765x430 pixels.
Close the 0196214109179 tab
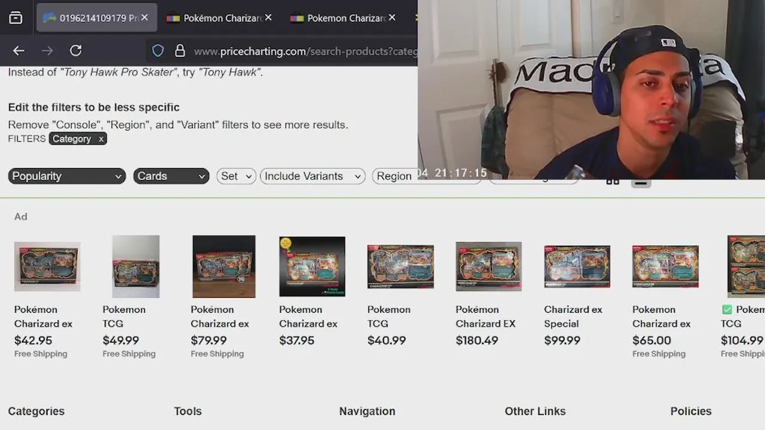[144, 18]
